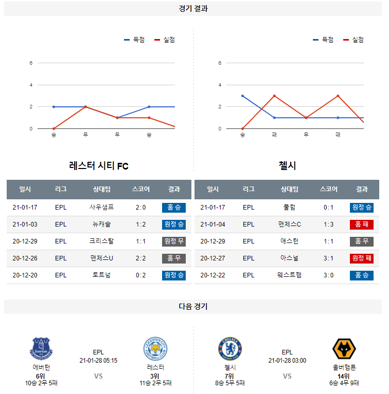
Task: Select opponent 웨스트햄 in Chelsea table
Action: tap(289, 275)
